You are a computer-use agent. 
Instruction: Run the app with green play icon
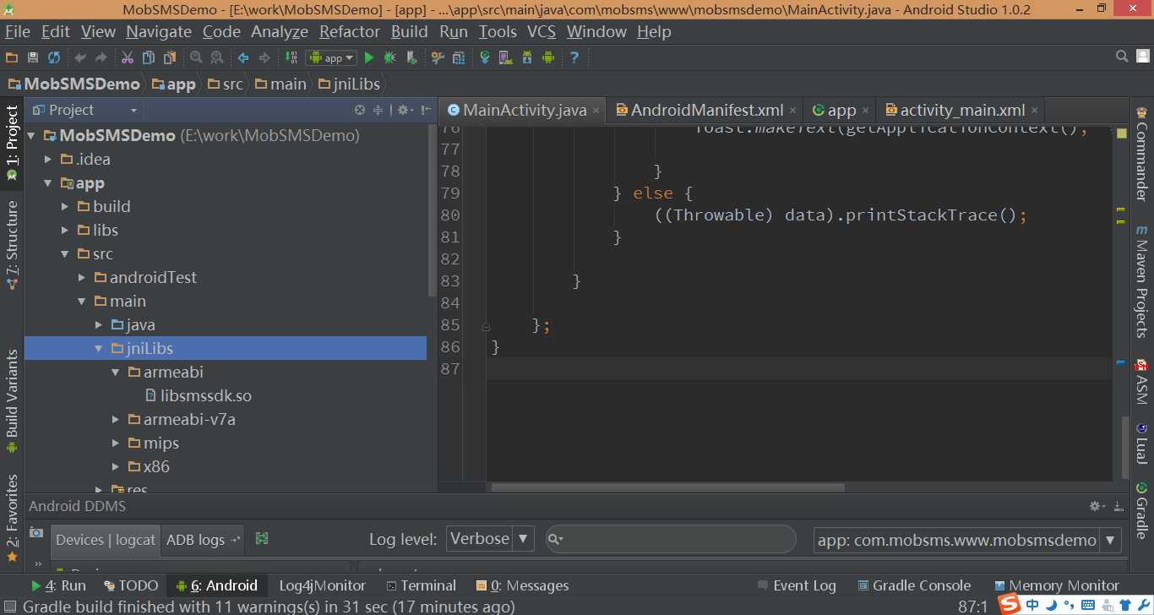click(x=369, y=57)
